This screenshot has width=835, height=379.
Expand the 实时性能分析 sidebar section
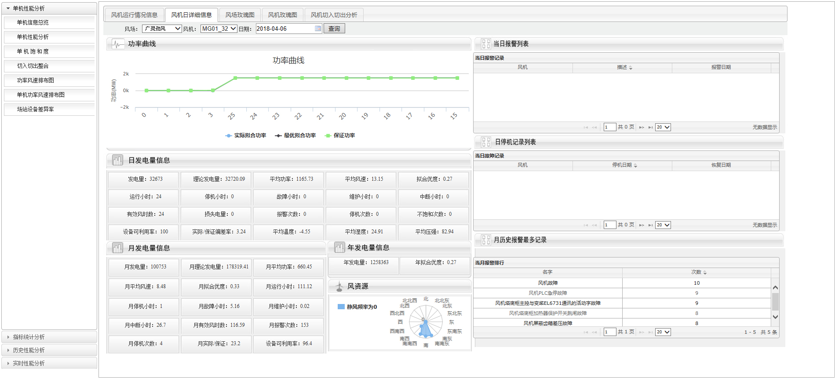[x=49, y=363]
